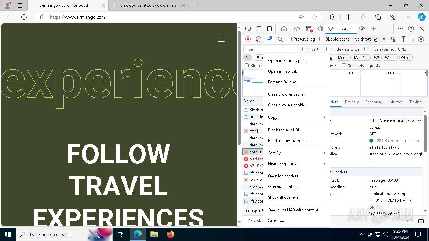Screen dimensions: 429x241
Task: Select the stat.js request row
Action: click(x=253, y=131)
